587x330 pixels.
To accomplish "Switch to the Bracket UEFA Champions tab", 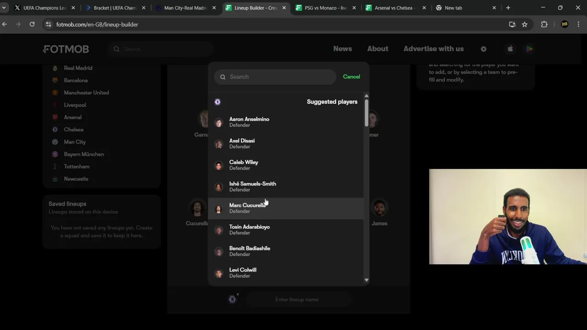I will pyautogui.click(x=116, y=8).
